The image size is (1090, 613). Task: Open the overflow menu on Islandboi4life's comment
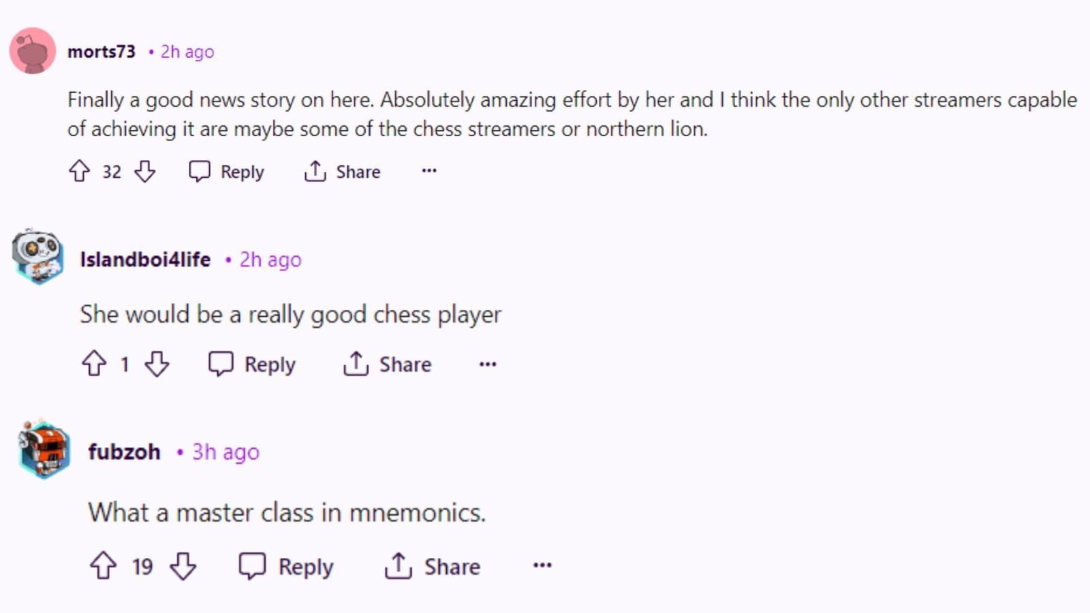[488, 364]
